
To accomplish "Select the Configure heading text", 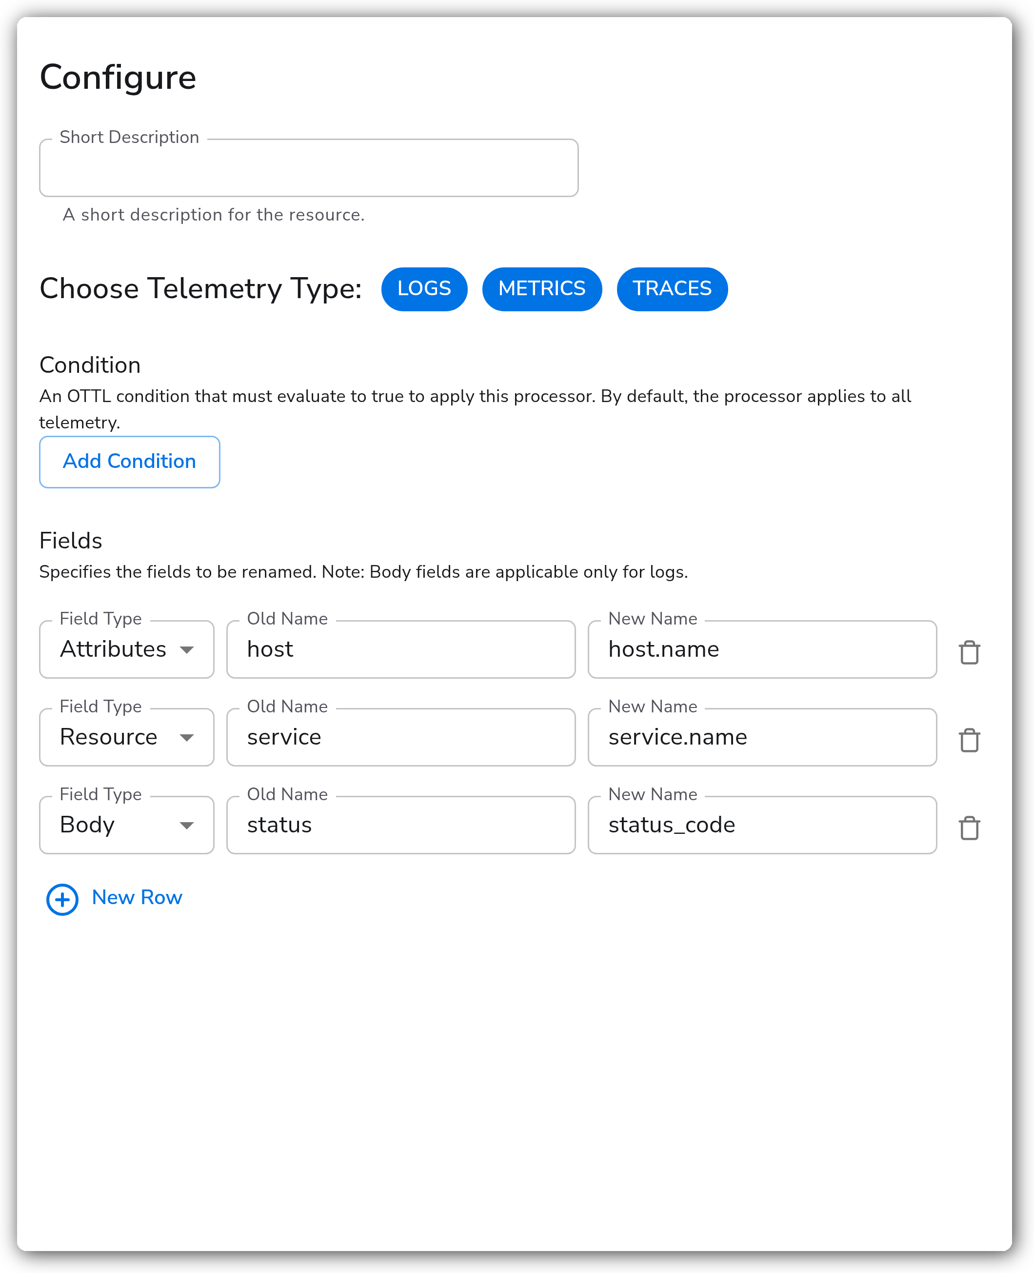I will pyautogui.click(x=118, y=78).
